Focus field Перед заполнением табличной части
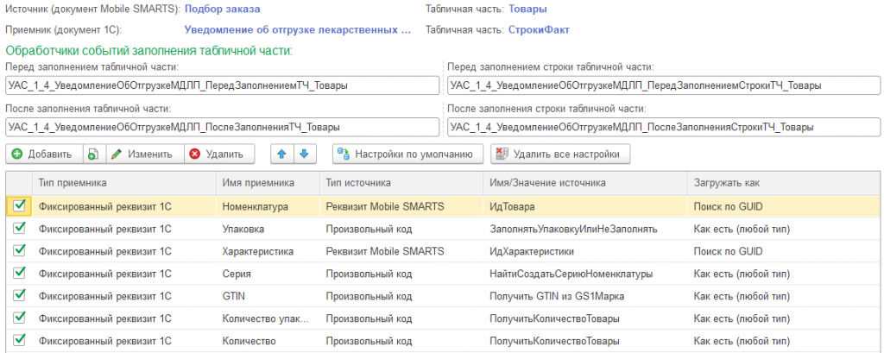Viewport: 884px width, 353px height. pyautogui.click(x=222, y=85)
